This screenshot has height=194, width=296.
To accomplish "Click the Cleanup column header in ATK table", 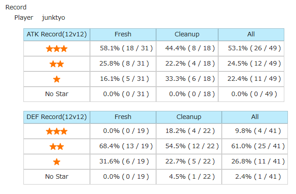I will pos(187,34).
